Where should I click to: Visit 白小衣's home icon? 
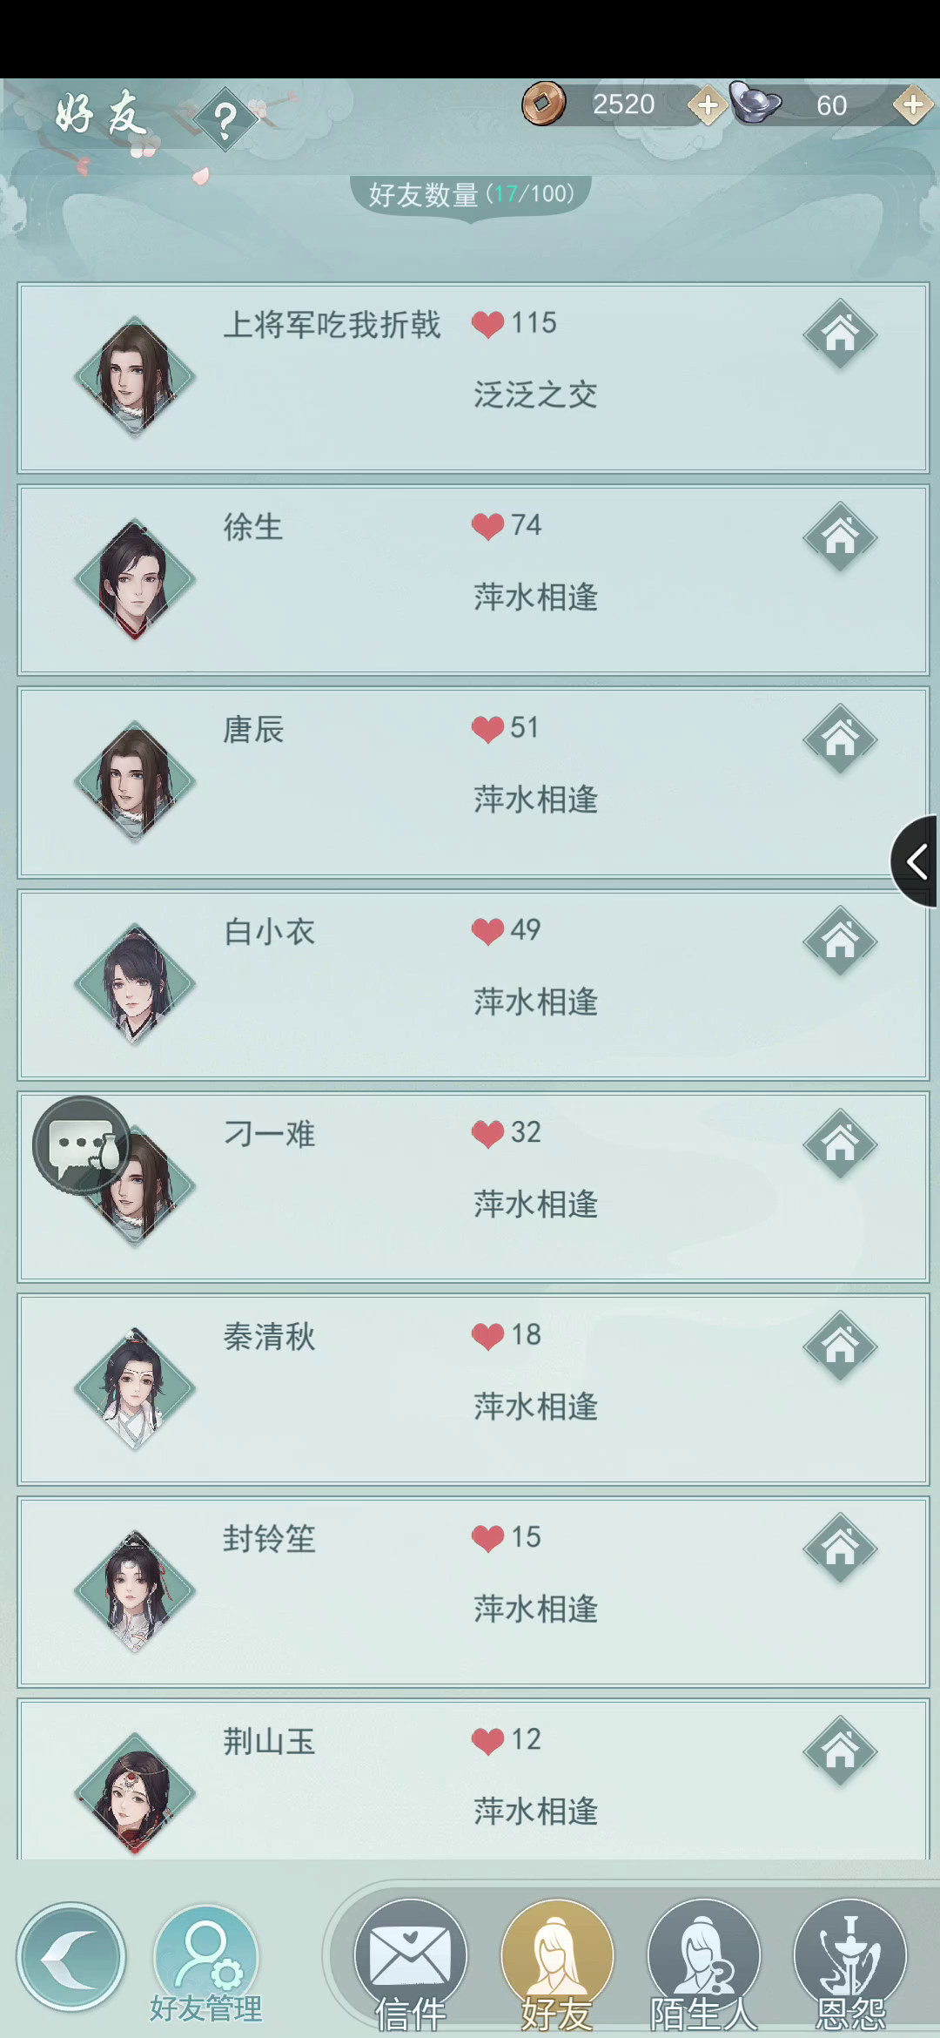[840, 941]
